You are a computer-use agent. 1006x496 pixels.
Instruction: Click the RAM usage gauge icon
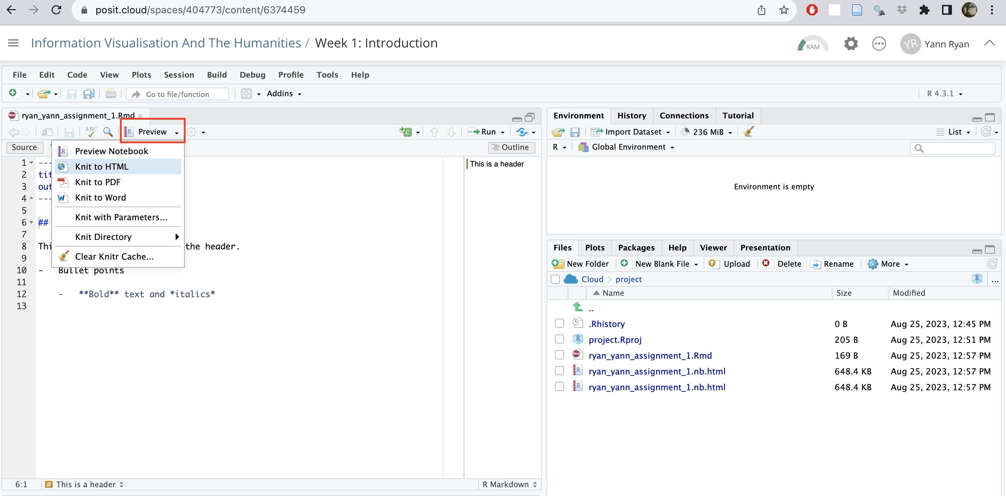tap(812, 44)
